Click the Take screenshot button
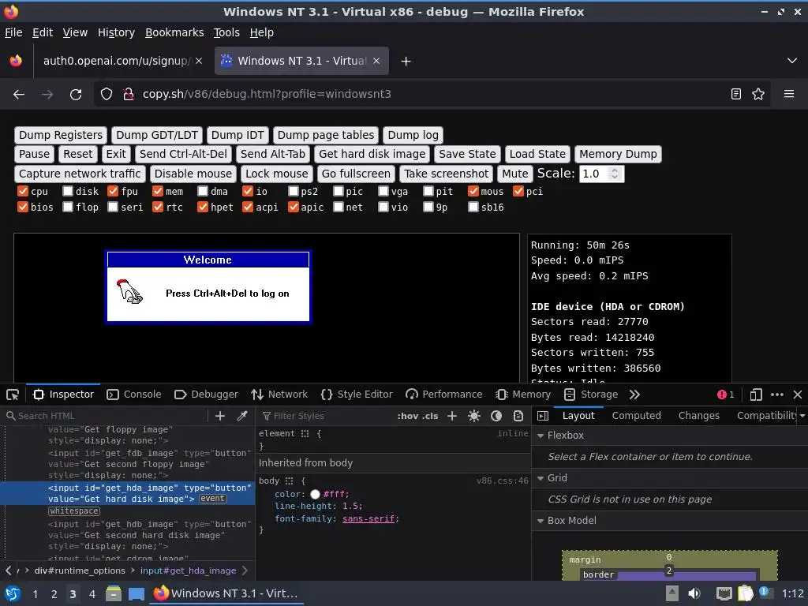This screenshot has height=606, width=808. [447, 174]
